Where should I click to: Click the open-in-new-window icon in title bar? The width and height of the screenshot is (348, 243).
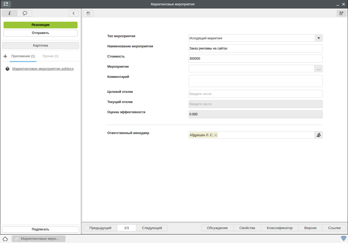(6, 4)
